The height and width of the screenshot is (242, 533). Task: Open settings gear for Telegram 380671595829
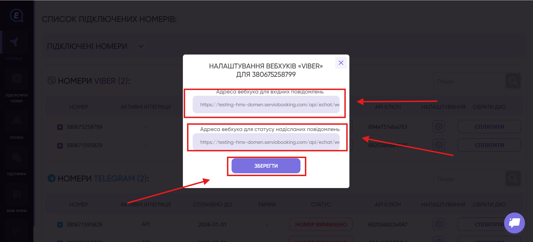439,224
